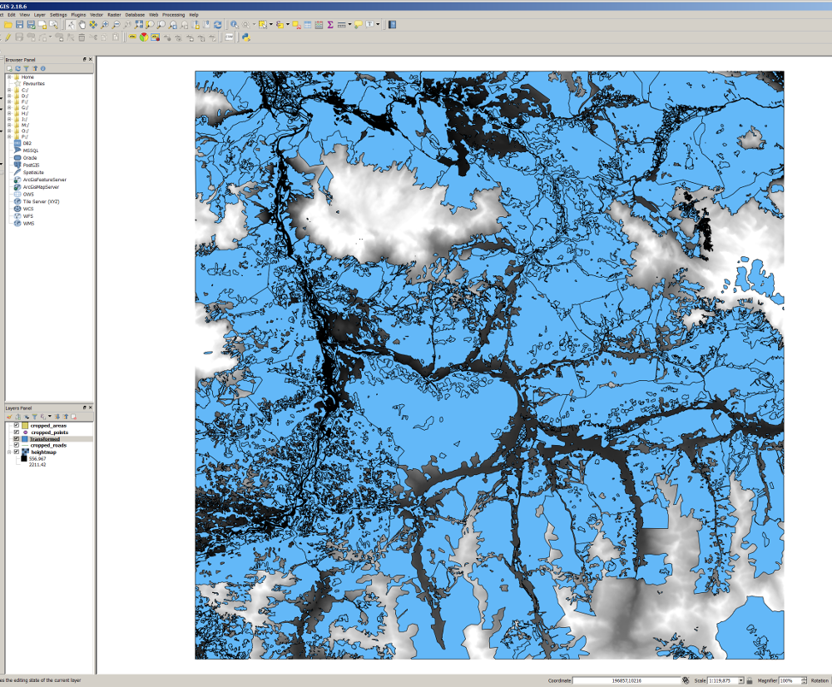
Task: Click the Zoom In magnifier tool
Action: click(x=105, y=25)
